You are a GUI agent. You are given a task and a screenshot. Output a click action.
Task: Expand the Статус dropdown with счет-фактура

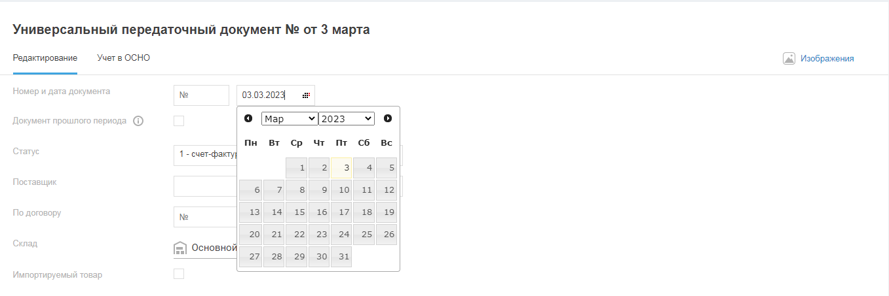[x=204, y=156]
